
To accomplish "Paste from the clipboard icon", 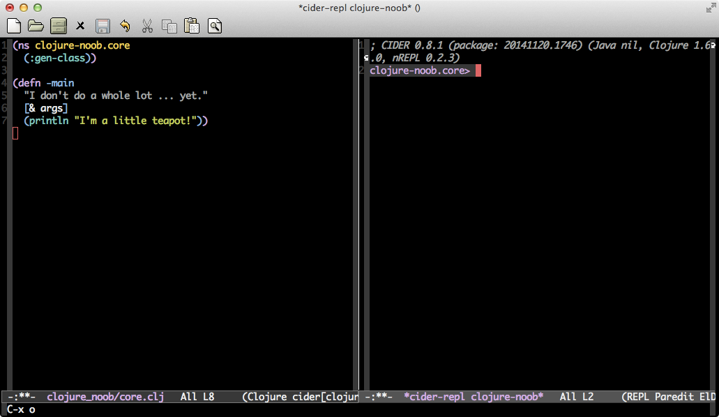I will (192, 26).
